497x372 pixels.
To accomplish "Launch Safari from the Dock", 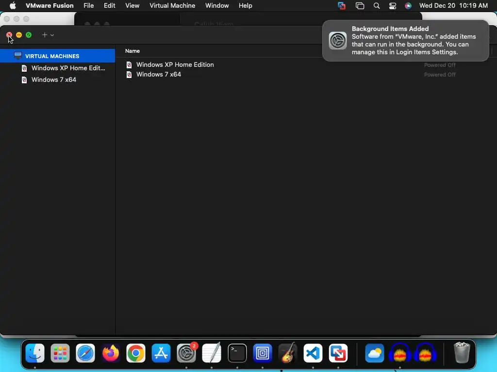I will click(85, 353).
